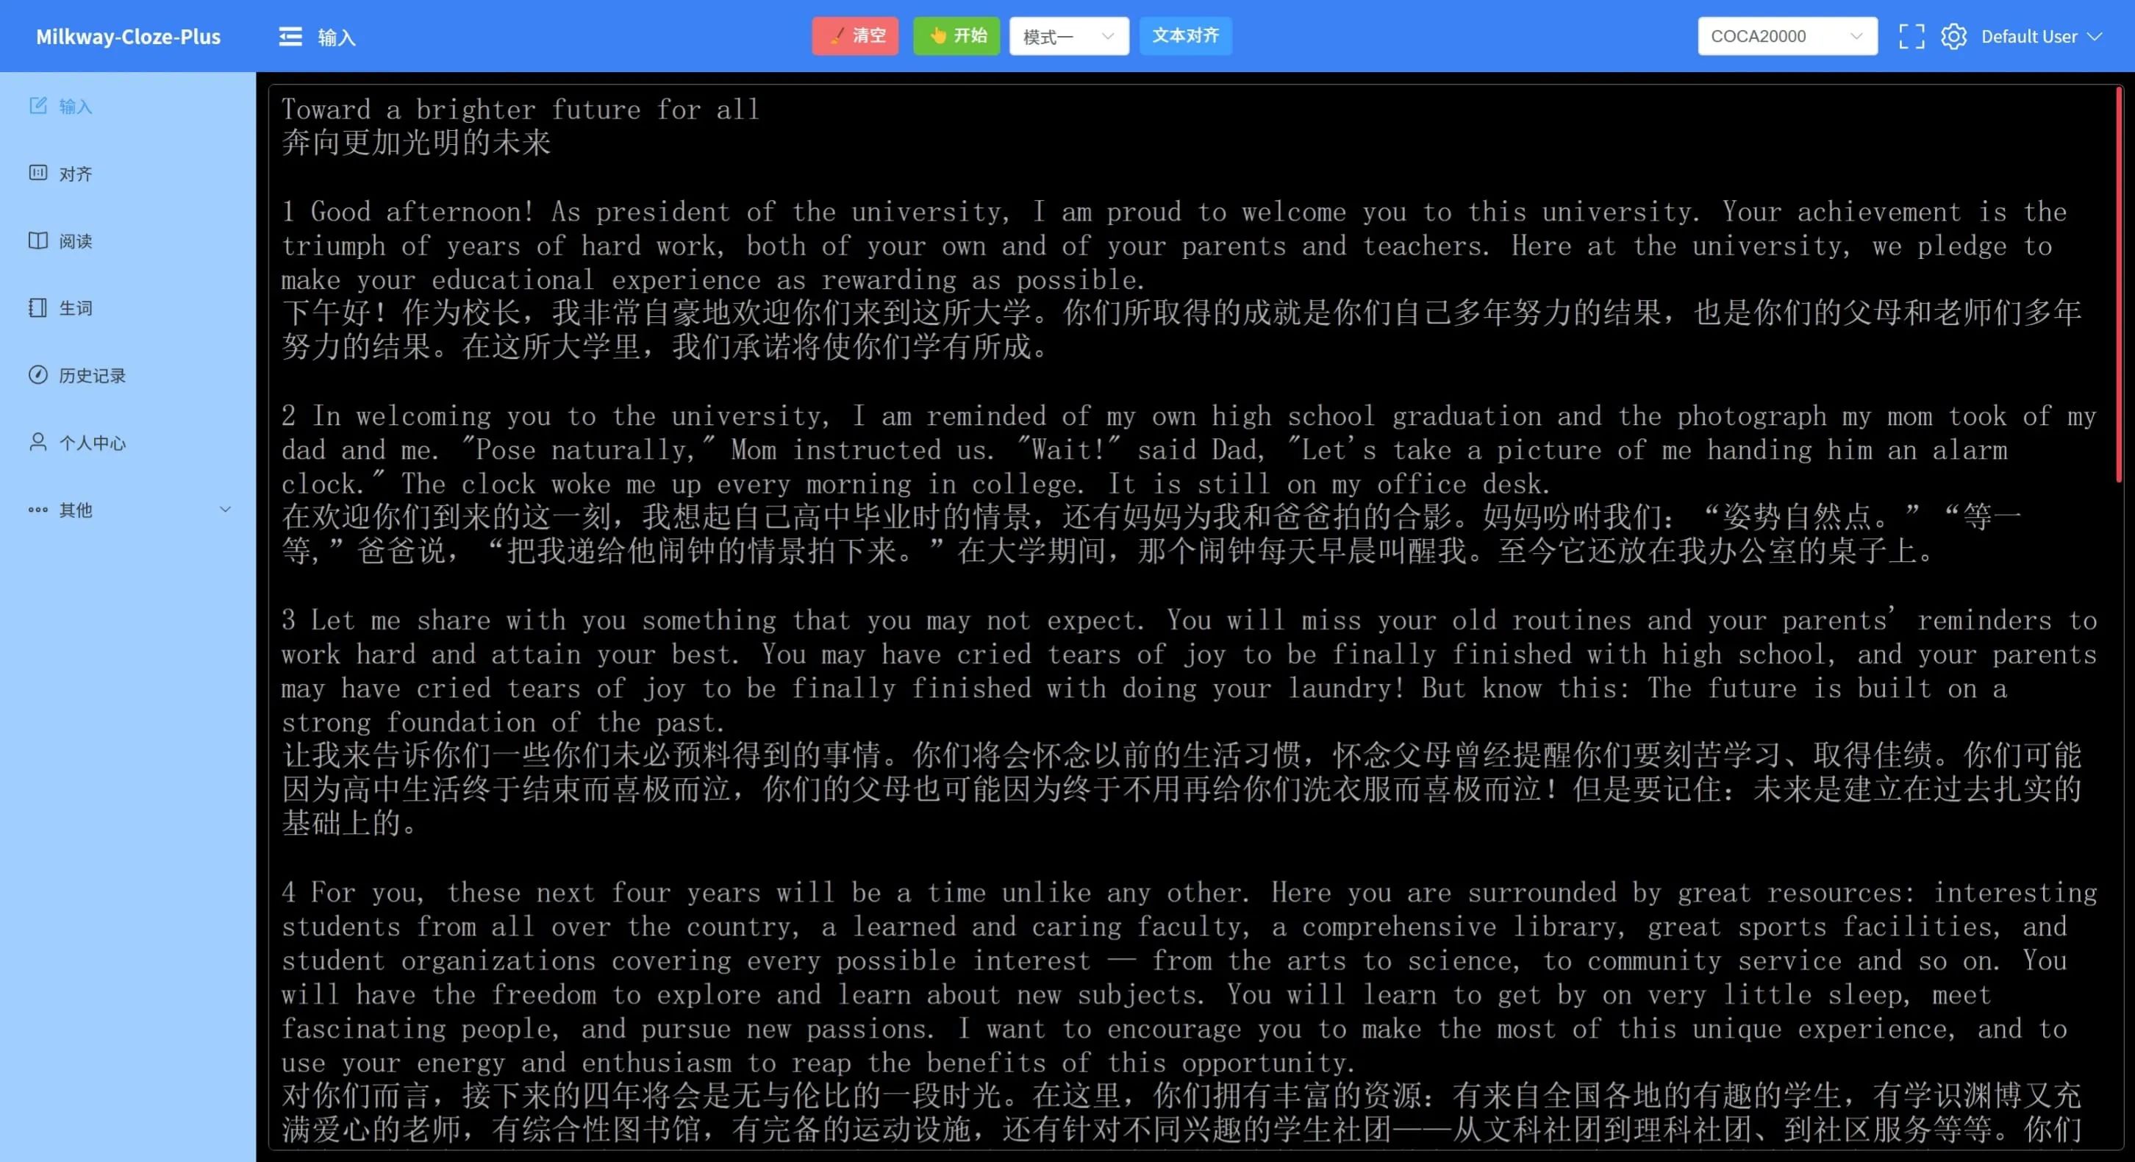Click the header label 输入 next to hamburger
2135x1162 pixels.
336,38
